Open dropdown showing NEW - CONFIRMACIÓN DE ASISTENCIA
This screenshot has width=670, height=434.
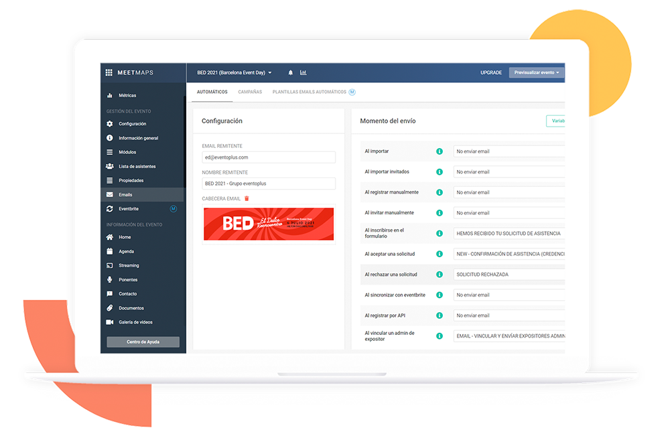pyautogui.click(x=509, y=254)
